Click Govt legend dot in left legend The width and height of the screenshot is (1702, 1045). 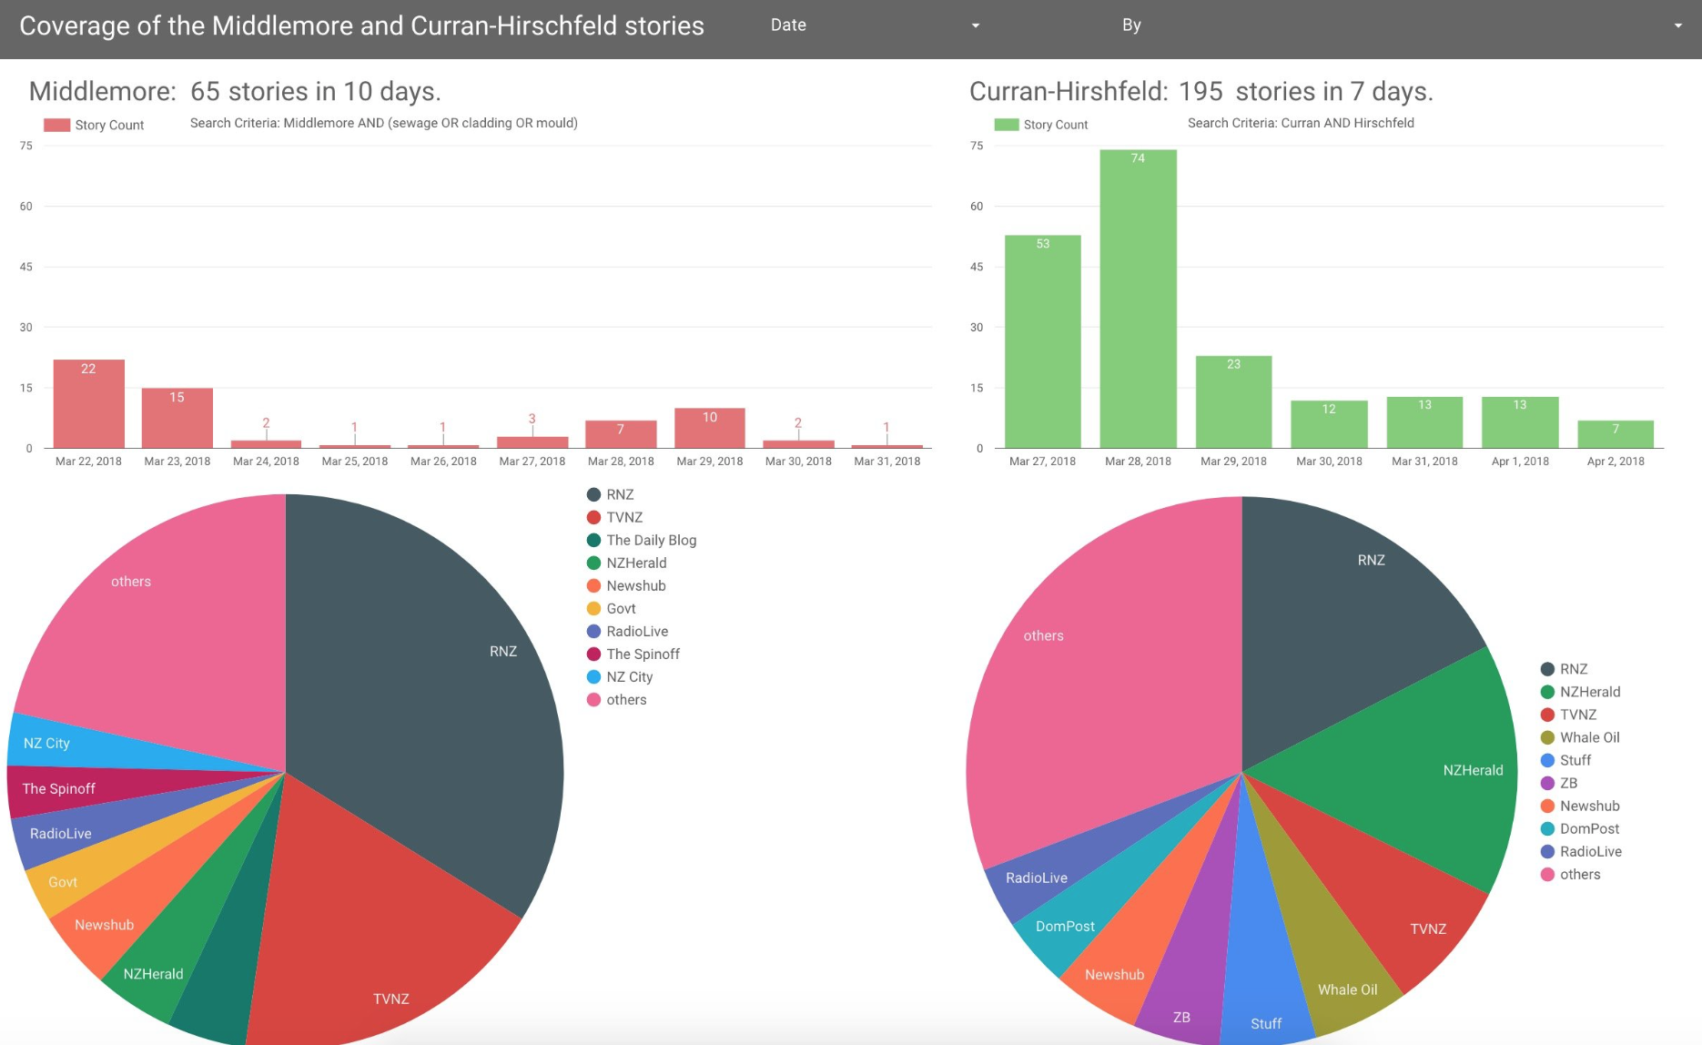pyautogui.click(x=593, y=608)
